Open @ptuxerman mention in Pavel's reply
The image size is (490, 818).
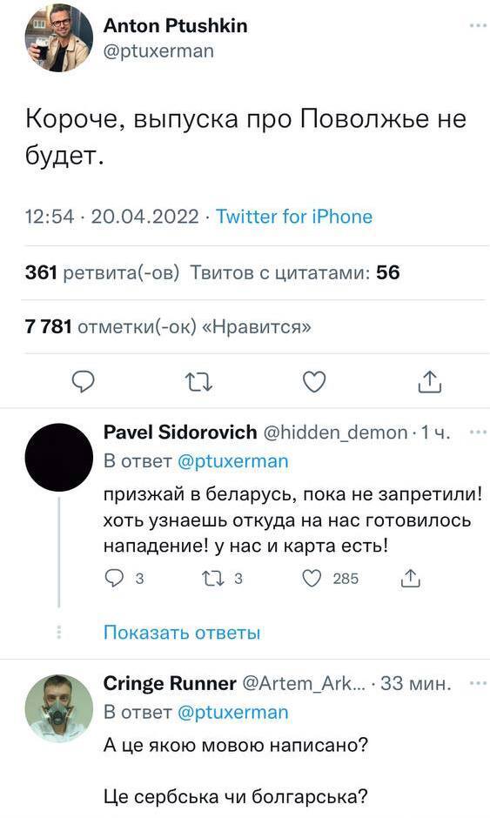[x=232, y=462]
